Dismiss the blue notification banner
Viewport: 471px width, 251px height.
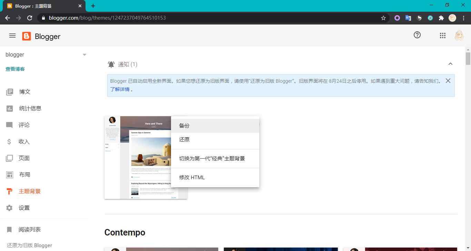448,81
